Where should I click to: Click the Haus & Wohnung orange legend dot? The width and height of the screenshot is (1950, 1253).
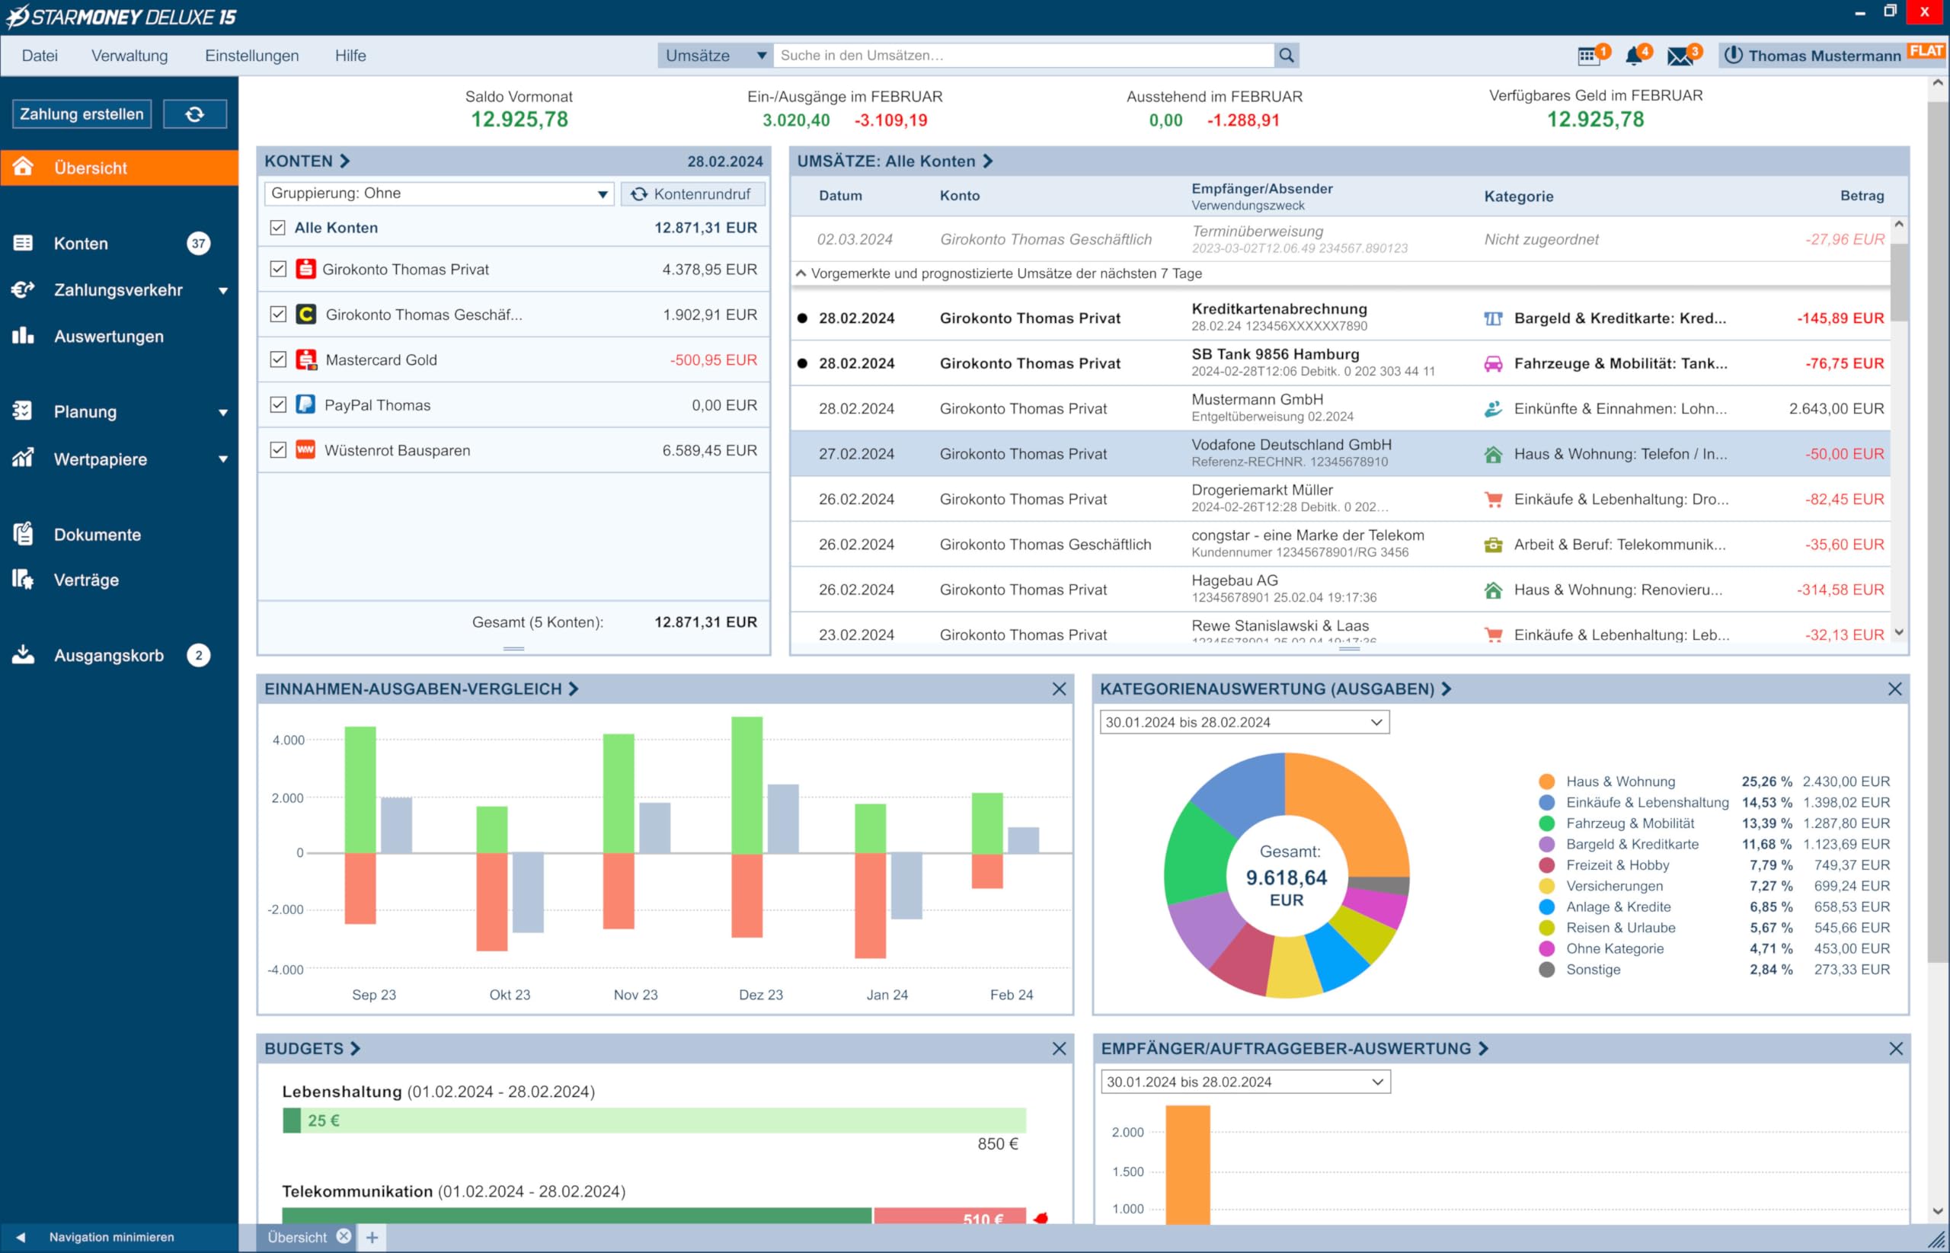point(1546,781)
